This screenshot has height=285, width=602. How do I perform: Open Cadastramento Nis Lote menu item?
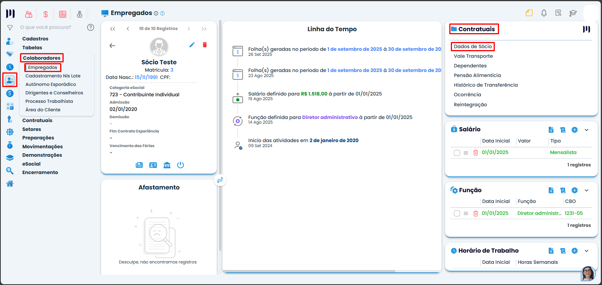coord(53,76)
